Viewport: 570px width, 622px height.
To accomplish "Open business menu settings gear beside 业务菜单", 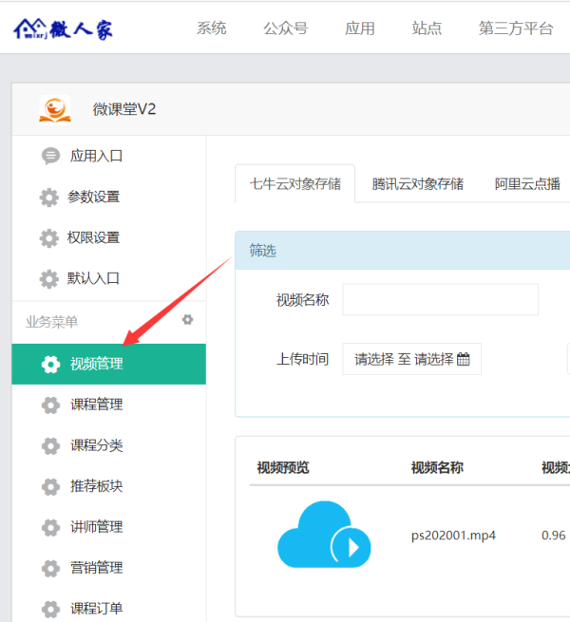I will 187,320.
